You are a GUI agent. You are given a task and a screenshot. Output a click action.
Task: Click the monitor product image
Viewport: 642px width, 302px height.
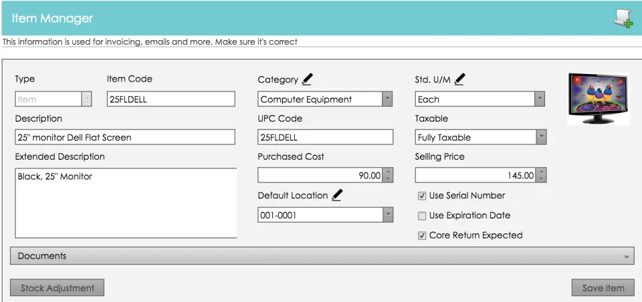coord(598,99)
